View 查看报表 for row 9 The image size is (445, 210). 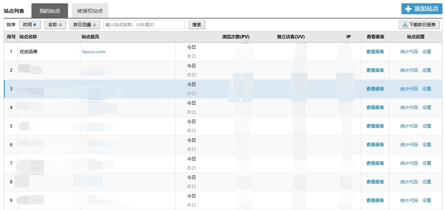coord(375,201)
